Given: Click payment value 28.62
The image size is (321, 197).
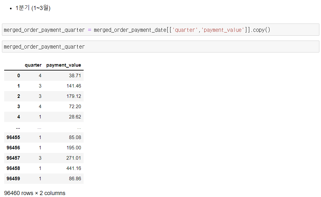Looking at the screenshot, I should click(x=75, y=117).
